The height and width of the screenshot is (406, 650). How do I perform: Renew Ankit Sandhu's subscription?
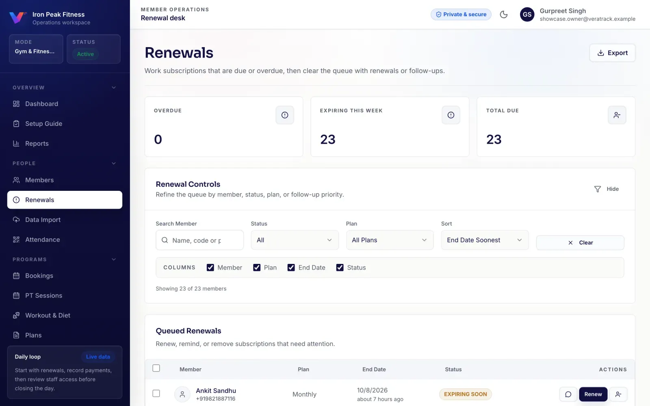pyautogui.click(x=593, y=394)
